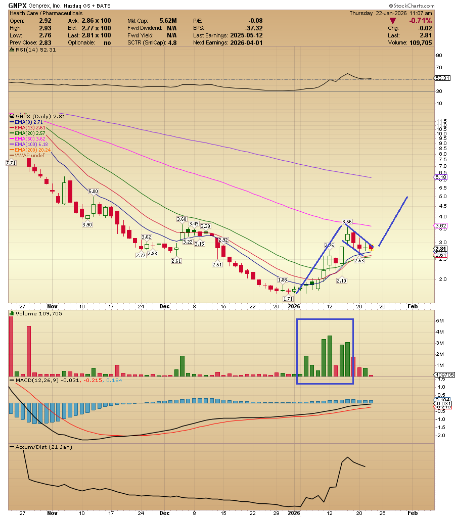The height and width of the screenshot is (517, 455).
Task: Click the Optionable value 'no'
Action: coord(107,43)
